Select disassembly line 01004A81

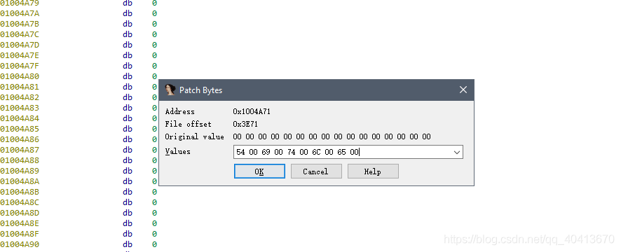tap(79, 87)
